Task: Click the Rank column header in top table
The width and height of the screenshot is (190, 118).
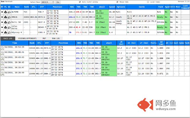Action: click(x=26, y=7)
